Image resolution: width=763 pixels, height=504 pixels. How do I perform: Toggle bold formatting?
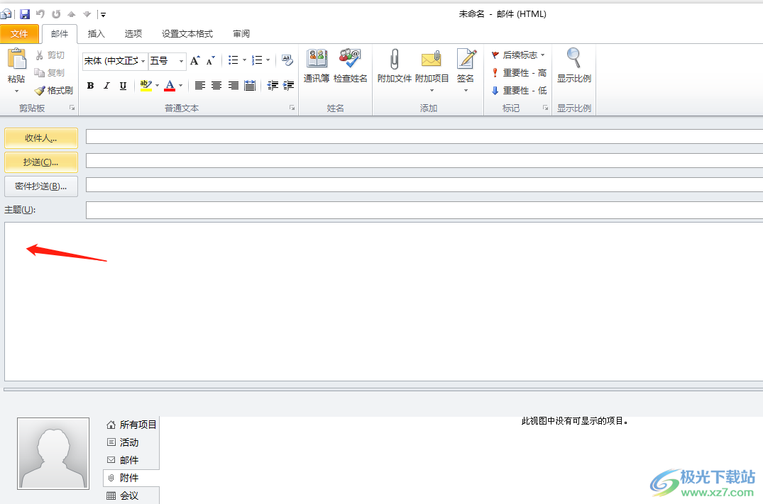pyautogui.click(x=90, y=86)
